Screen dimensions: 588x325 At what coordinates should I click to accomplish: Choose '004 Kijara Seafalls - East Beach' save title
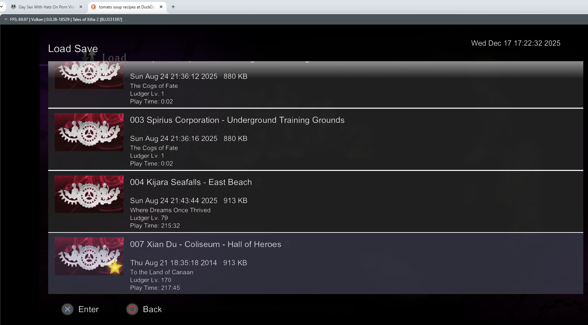pos(191,182)
